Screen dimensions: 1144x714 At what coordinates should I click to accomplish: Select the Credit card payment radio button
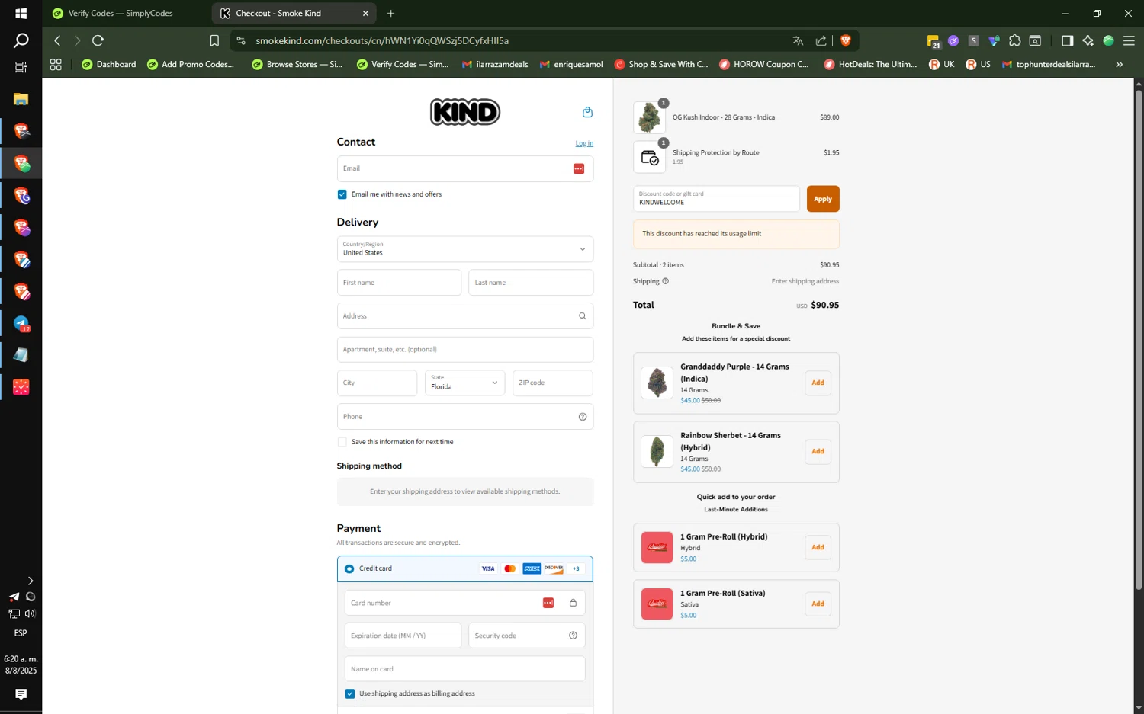pos(349,568)
